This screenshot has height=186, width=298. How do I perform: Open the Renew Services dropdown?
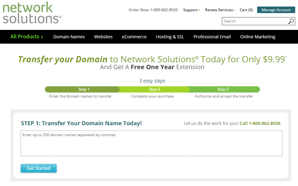(x=220, y=10)
